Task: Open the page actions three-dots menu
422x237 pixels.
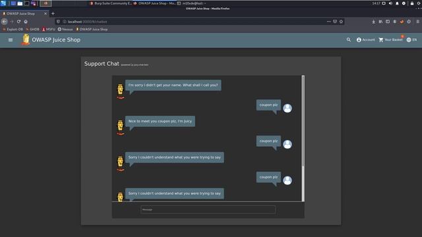Action: point(328,22)
